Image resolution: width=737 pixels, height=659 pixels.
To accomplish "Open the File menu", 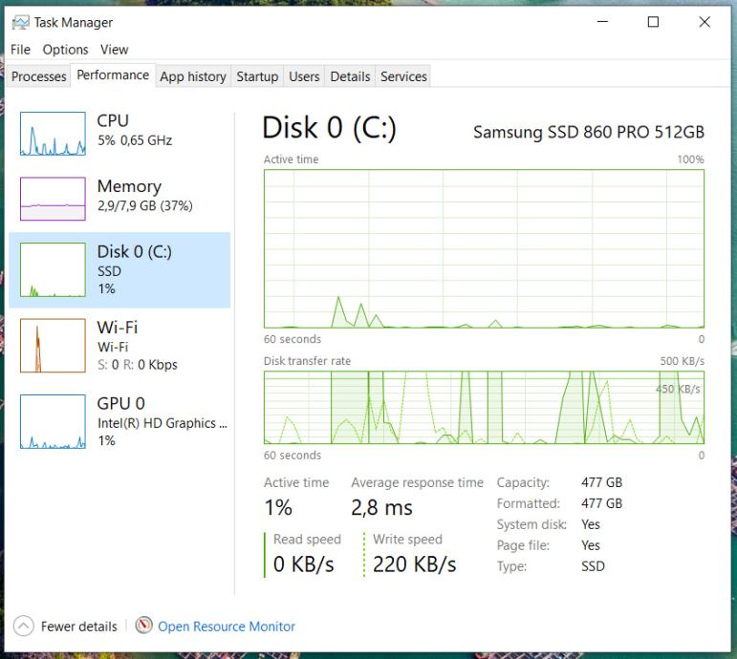I will (x=20, y=50).
